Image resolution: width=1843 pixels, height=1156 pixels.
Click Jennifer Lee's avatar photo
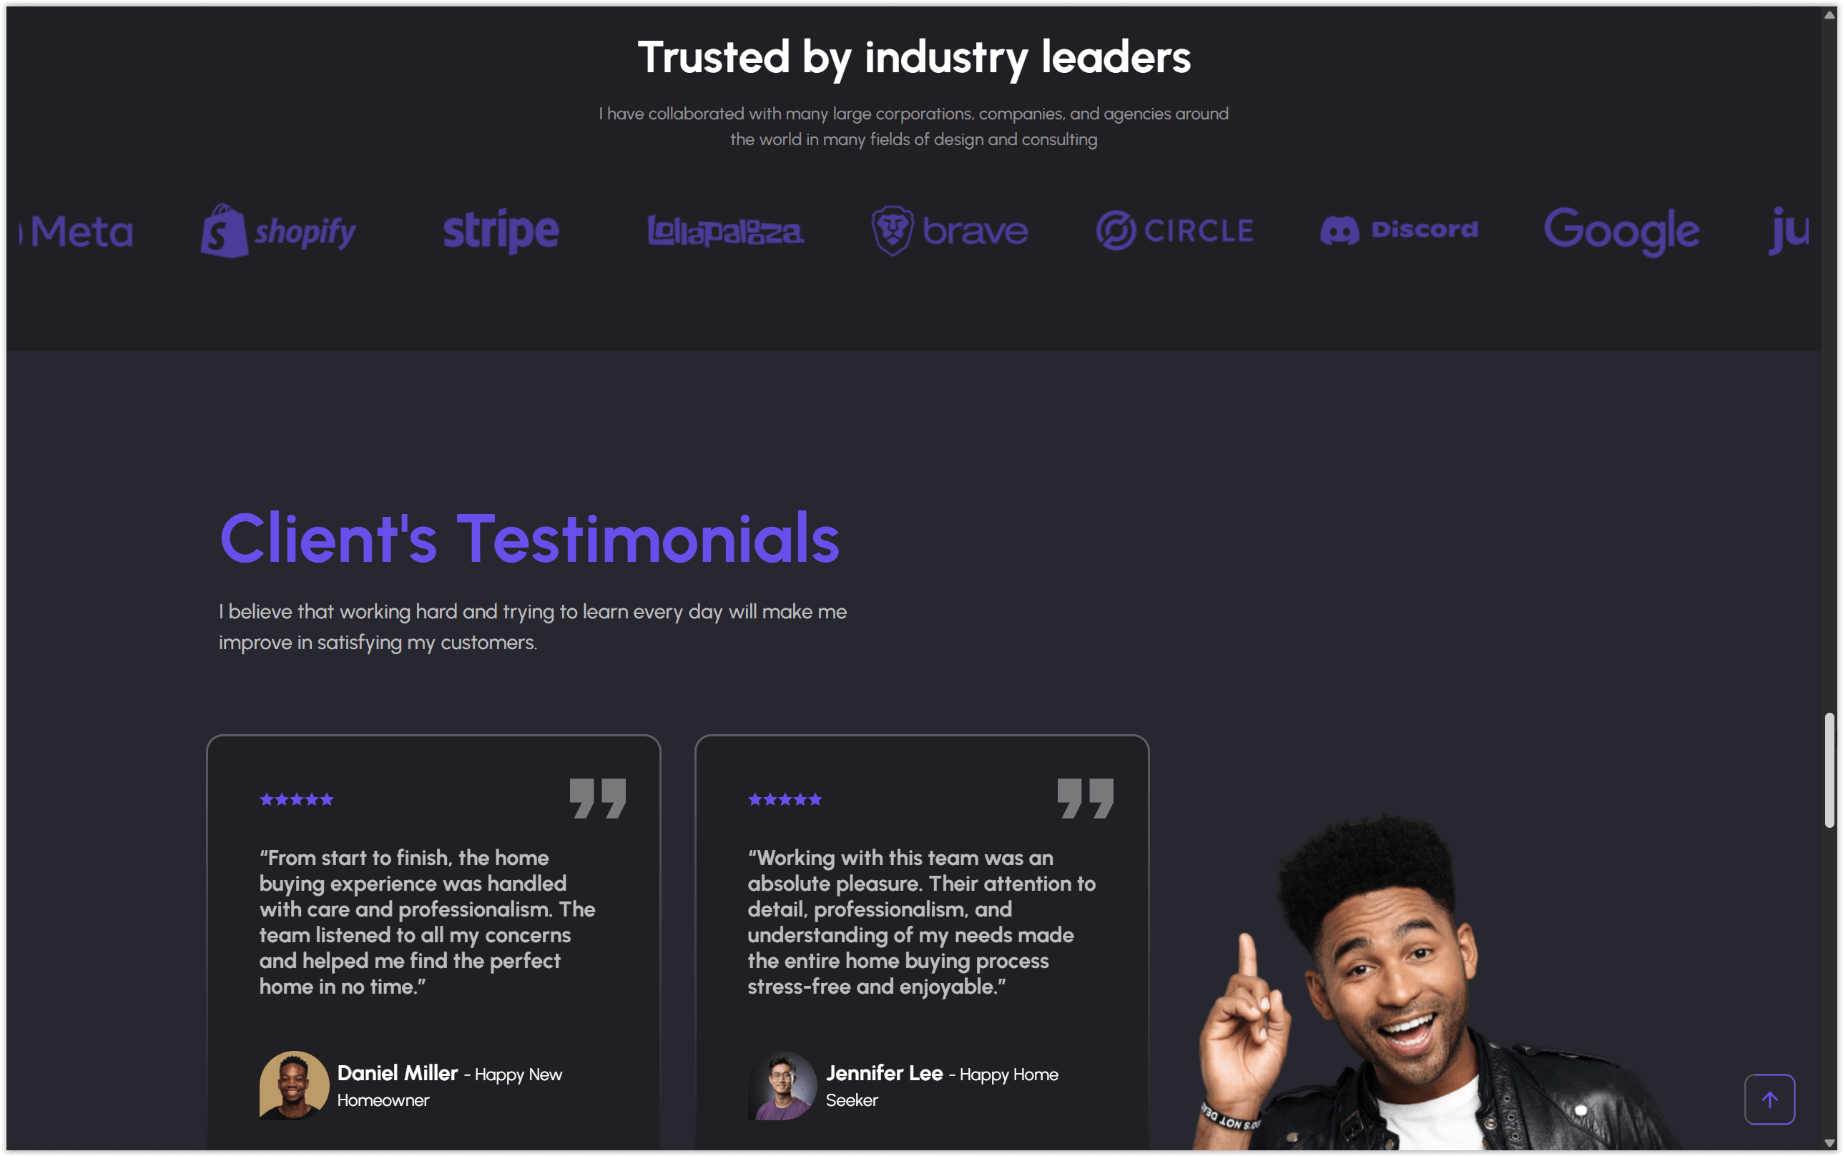(782, 1085)
